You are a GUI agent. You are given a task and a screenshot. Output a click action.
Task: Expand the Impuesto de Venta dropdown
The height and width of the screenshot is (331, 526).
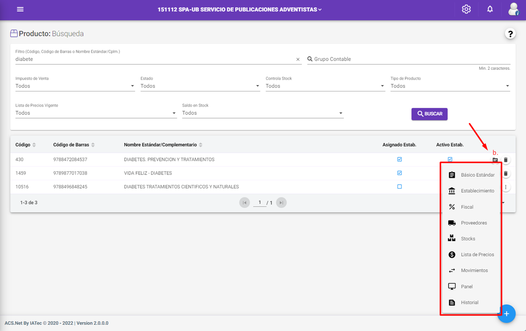[x=75, y=86]
